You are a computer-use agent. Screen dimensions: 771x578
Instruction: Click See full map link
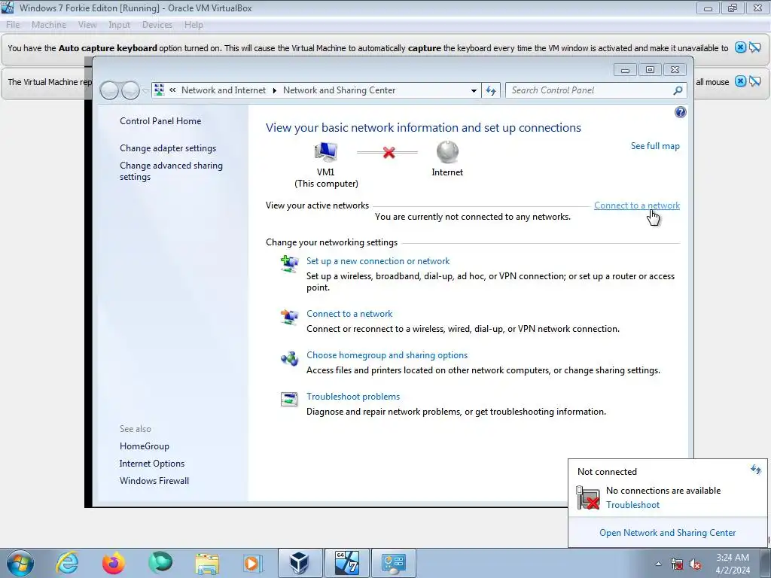(x=655, y=146)
